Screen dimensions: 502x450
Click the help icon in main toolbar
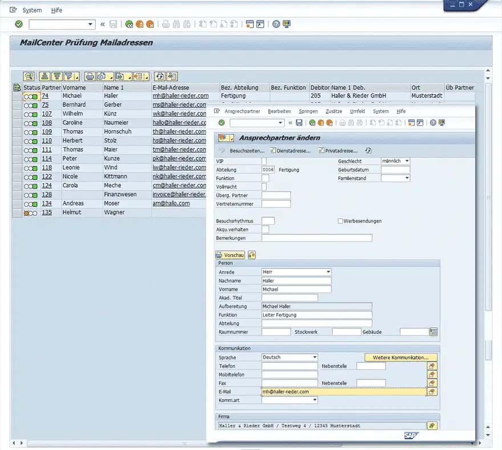coord(276,24)
